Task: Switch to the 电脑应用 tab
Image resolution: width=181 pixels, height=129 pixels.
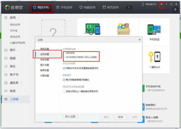Action: click(87, 8)
